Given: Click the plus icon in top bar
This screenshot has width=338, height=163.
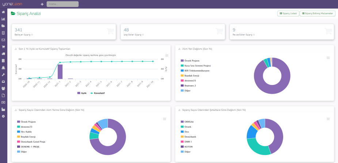Looking at the screenshot, I should click(42, 4).
